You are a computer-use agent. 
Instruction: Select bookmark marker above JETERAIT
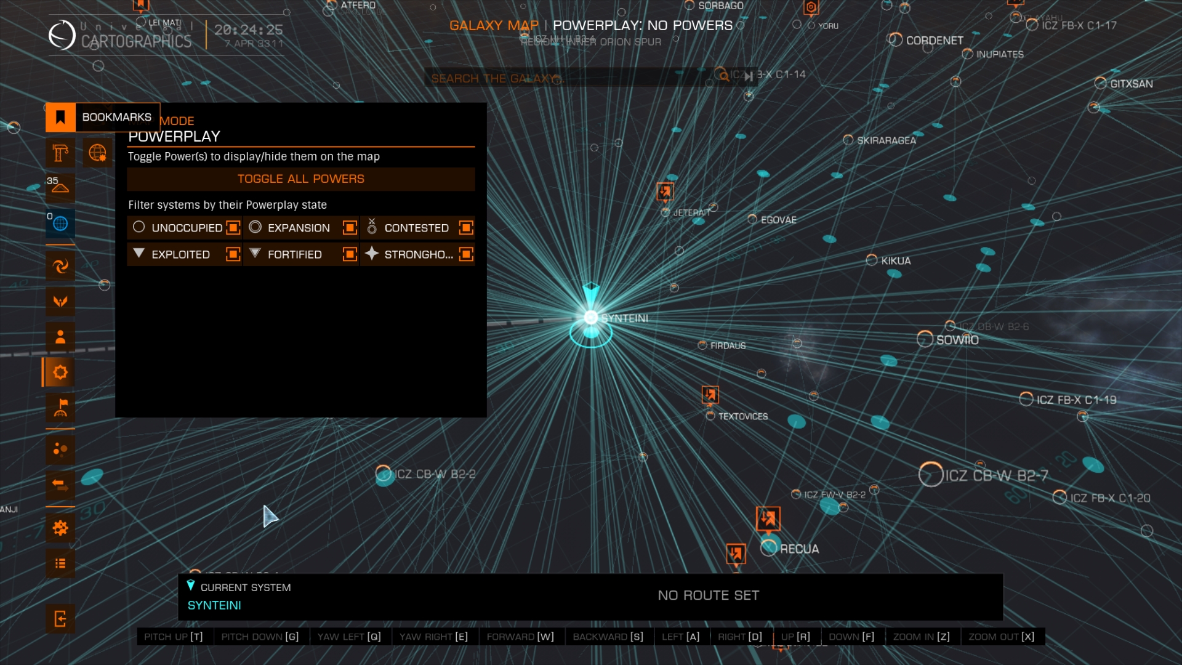click(x=665, y=191)
